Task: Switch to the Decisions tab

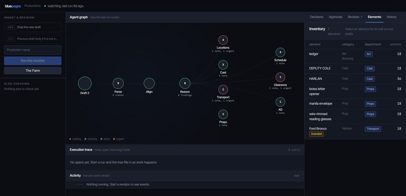Action: pos(316,17)
